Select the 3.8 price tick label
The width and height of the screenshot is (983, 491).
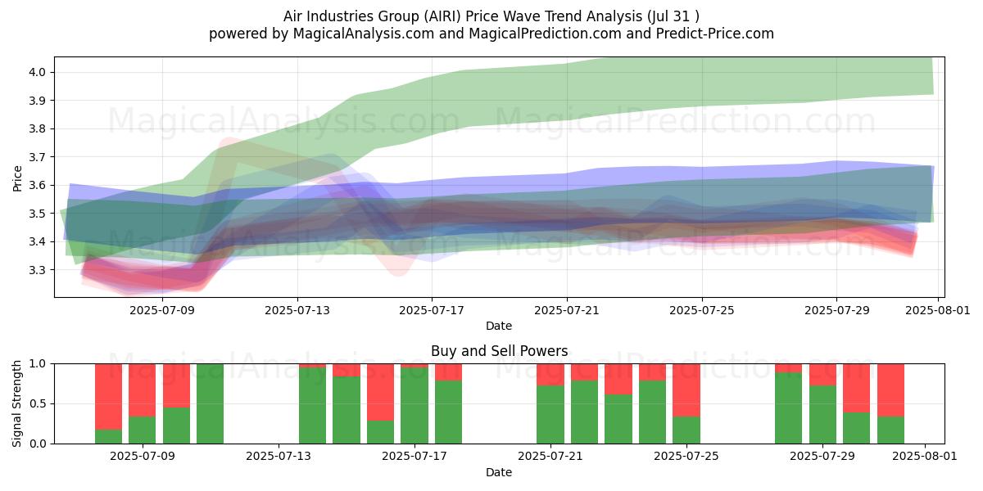[x=39, y=128]
